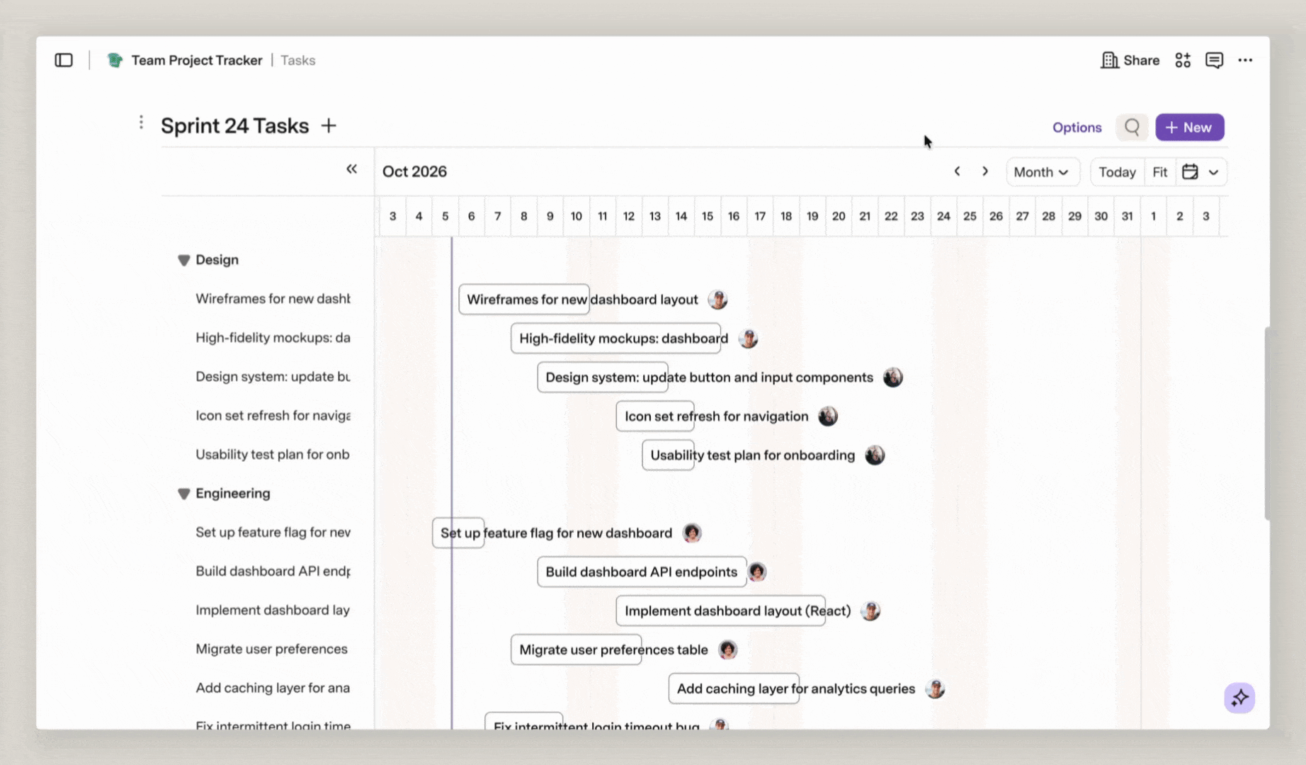Create a new task with New button

[x=1189, y=127]
